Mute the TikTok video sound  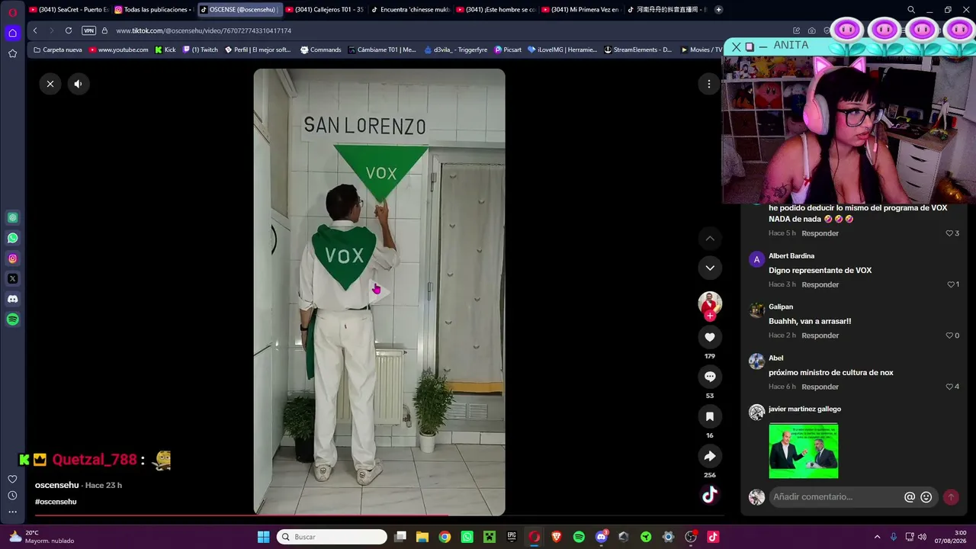point(78,84)
